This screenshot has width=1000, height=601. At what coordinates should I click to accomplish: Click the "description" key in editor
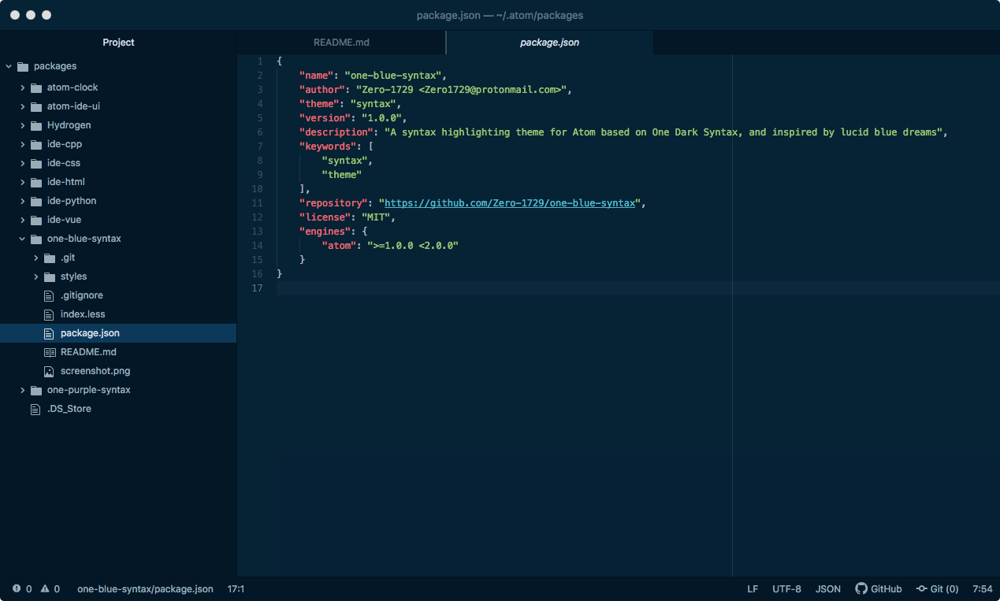click(336, 132)
